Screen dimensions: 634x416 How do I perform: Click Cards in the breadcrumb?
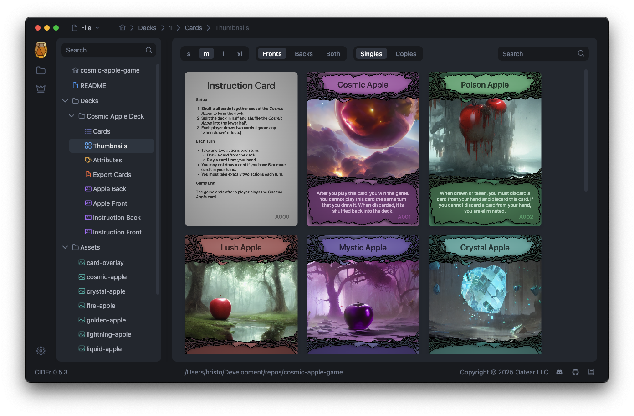pos(194,28)
